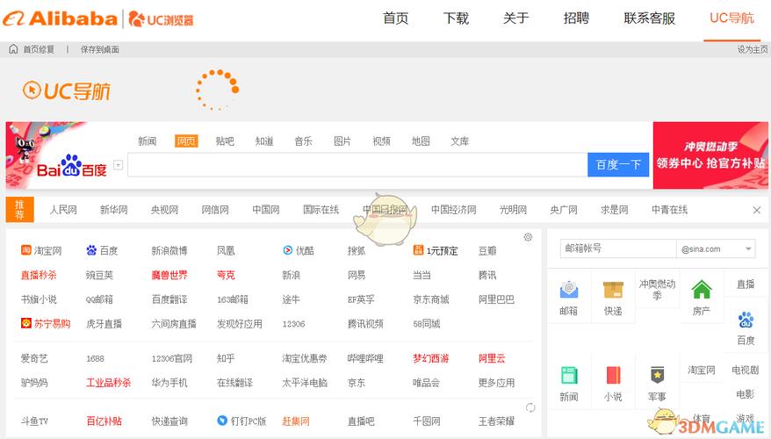Switch to 贴吧 search tab
Image resolution: width=771 pixels, height=439 pixels.
coord(225,141)
